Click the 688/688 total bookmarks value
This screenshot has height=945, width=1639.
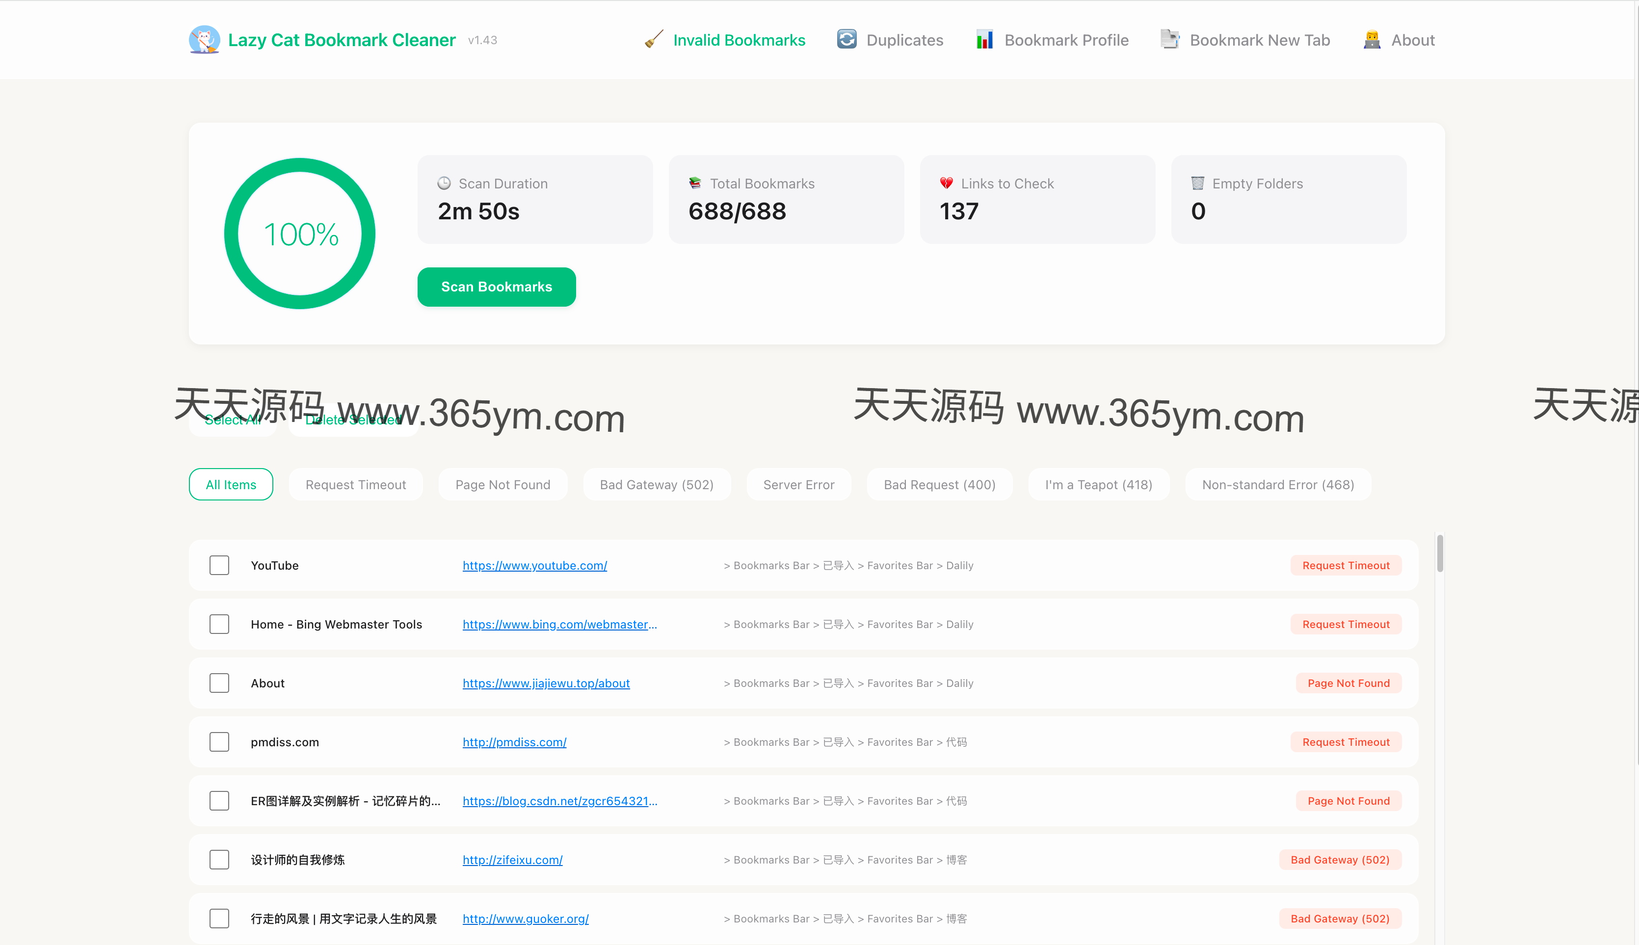[737, 211]
